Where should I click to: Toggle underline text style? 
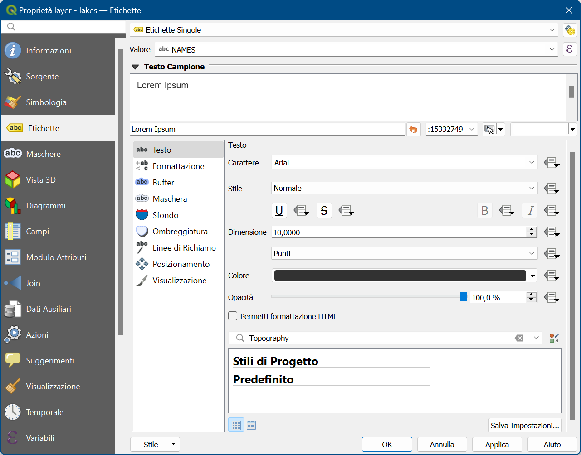(279, 210)
